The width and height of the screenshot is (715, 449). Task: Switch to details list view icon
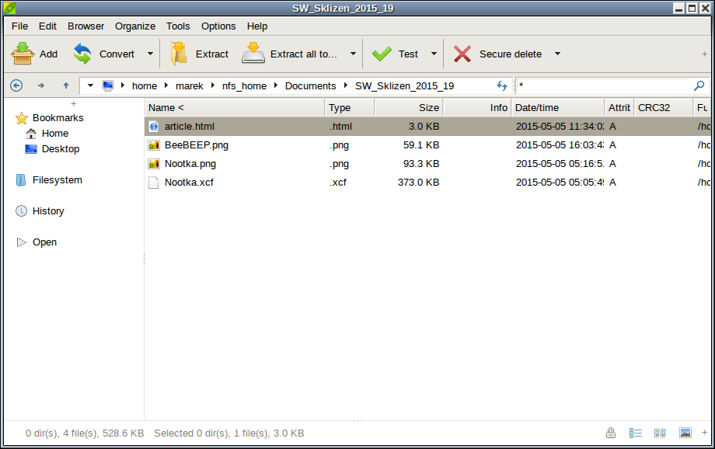(x=636, y=433)
